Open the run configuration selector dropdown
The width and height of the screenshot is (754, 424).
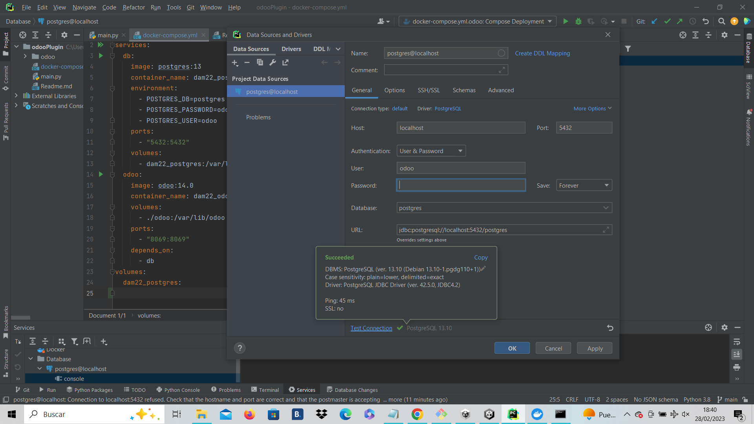[x=477, y=21]
